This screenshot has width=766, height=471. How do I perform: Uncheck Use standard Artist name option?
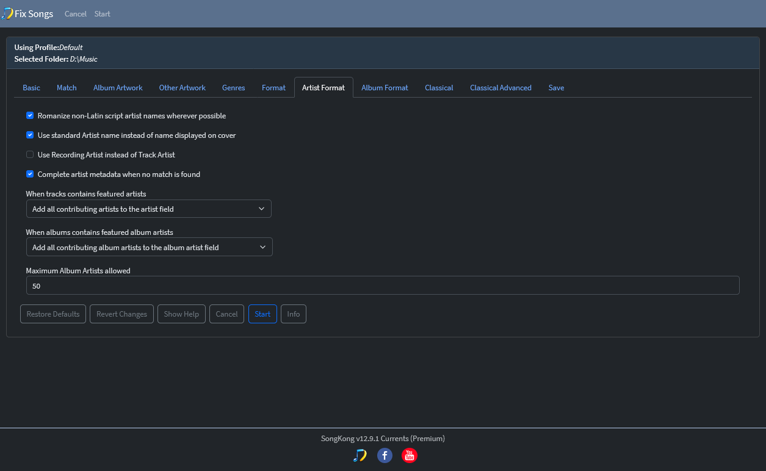[x=30, y=135]
